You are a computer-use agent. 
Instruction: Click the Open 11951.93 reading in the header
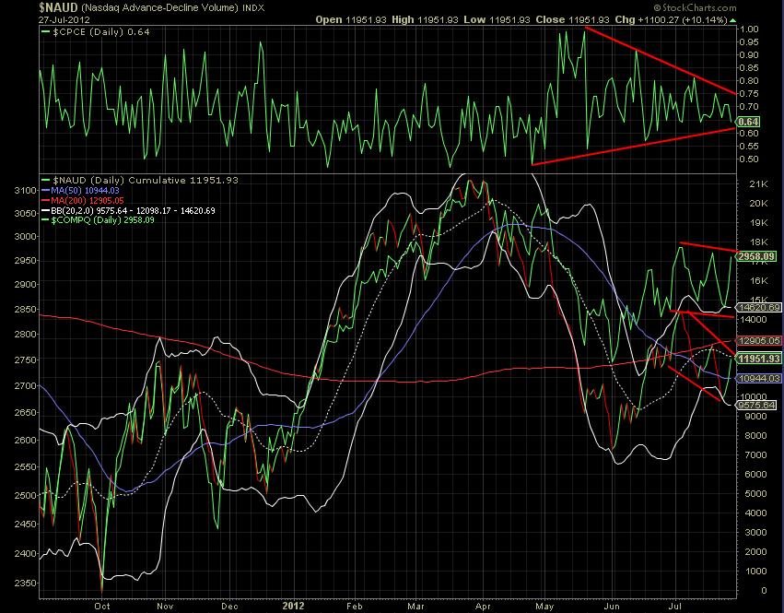pos(351,20)
